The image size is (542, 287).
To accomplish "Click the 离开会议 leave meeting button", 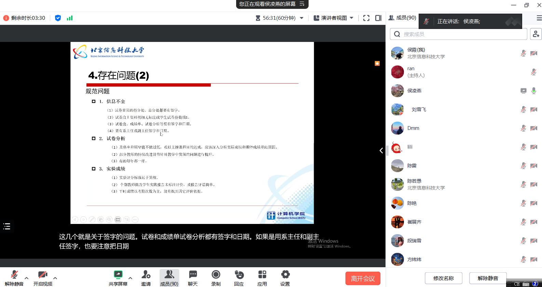I will point(363,278).
